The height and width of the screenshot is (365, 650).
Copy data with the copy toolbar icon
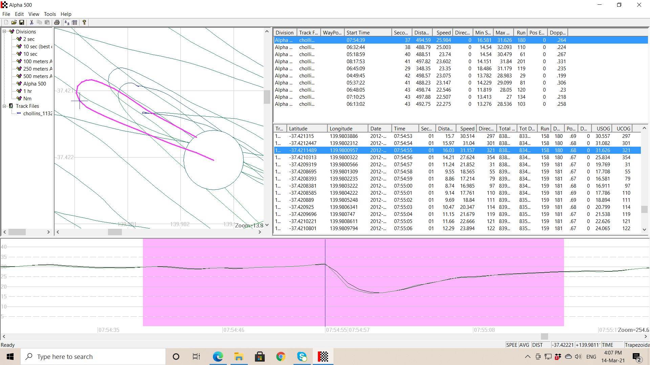pyautogui.click(x=39, y=22)
